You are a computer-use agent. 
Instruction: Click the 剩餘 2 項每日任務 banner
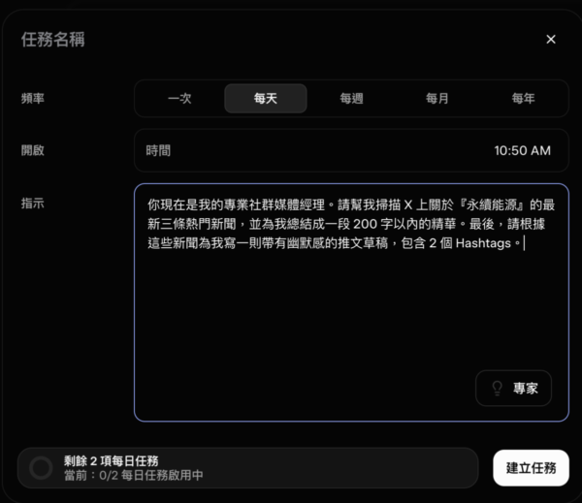(x=247, y=467)
